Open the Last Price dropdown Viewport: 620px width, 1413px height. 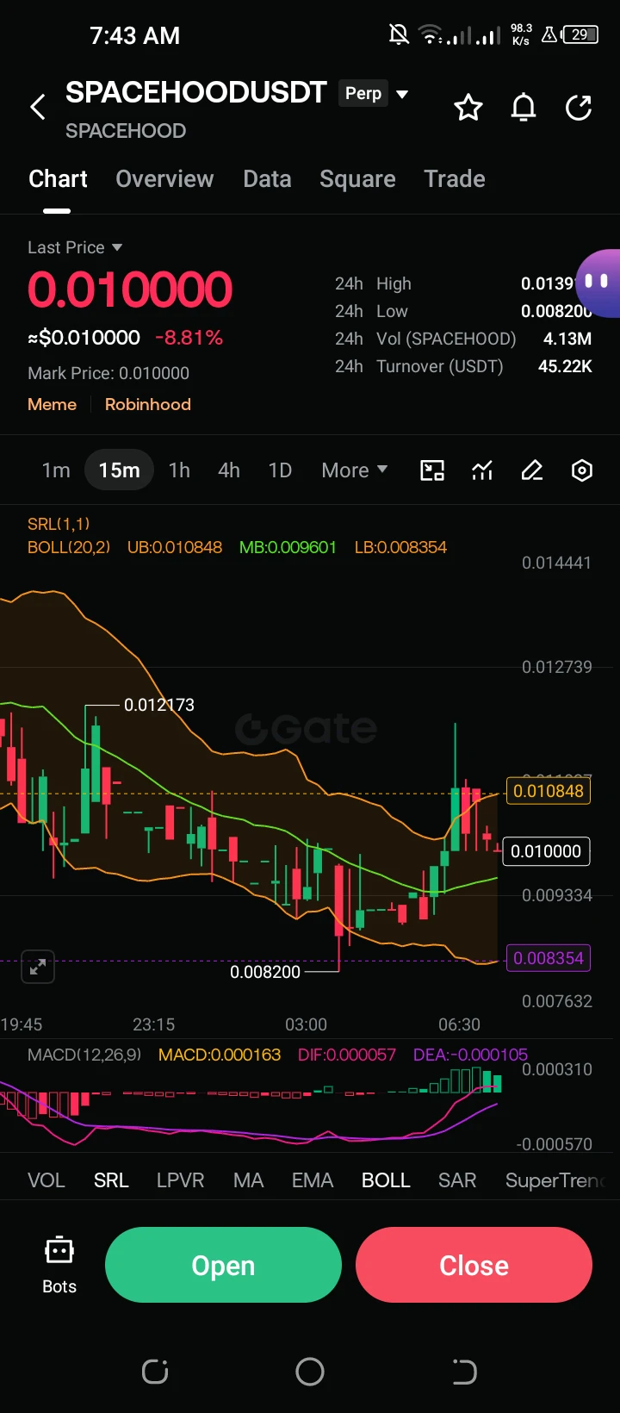75,247
